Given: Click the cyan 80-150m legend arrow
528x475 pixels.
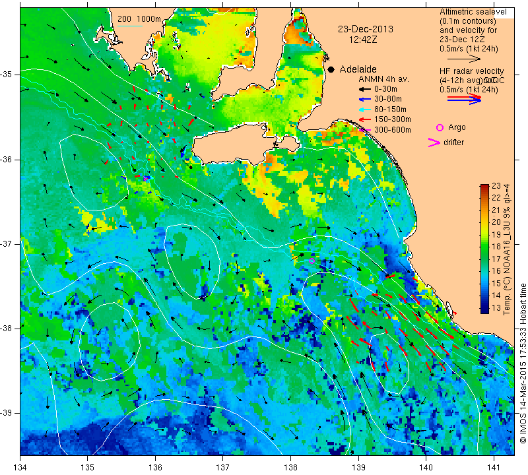Looking at the screenshot, I should pos(365,110).
